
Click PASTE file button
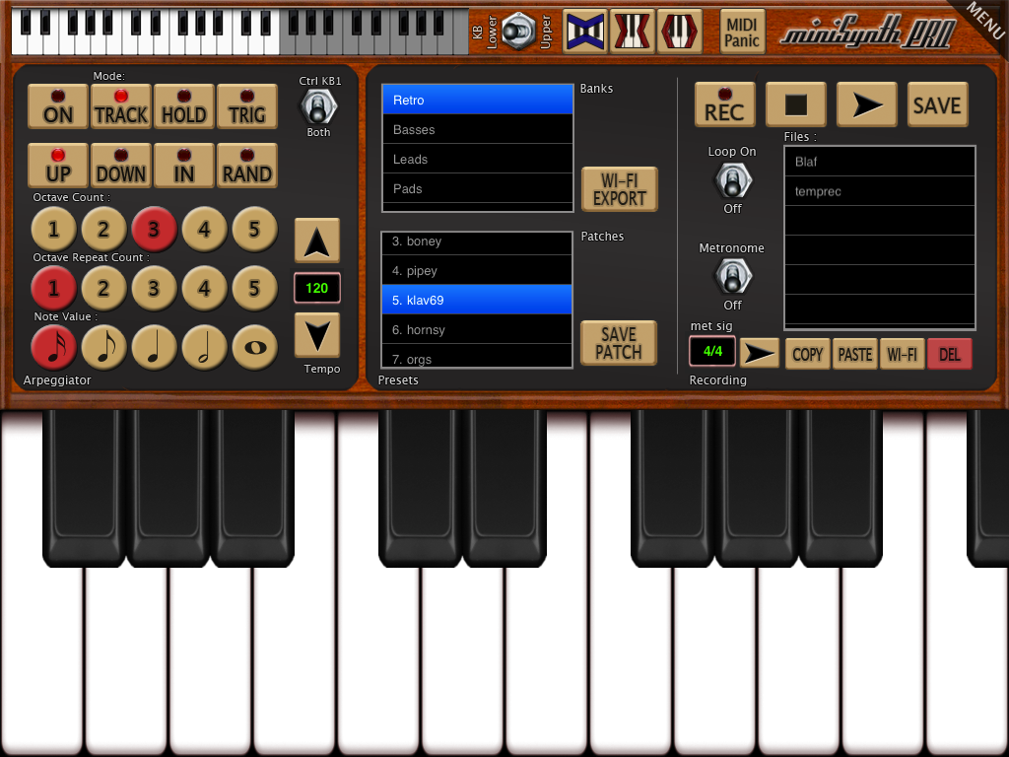tap(855, 354)
